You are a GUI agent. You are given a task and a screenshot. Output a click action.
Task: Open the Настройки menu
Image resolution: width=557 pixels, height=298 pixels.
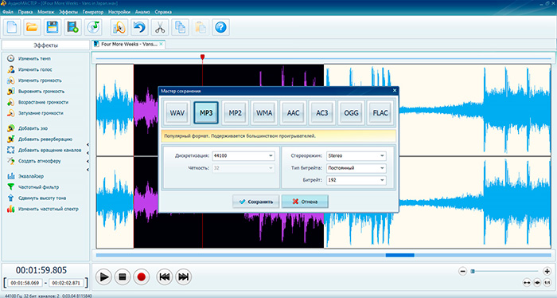[x=119, y=12]
